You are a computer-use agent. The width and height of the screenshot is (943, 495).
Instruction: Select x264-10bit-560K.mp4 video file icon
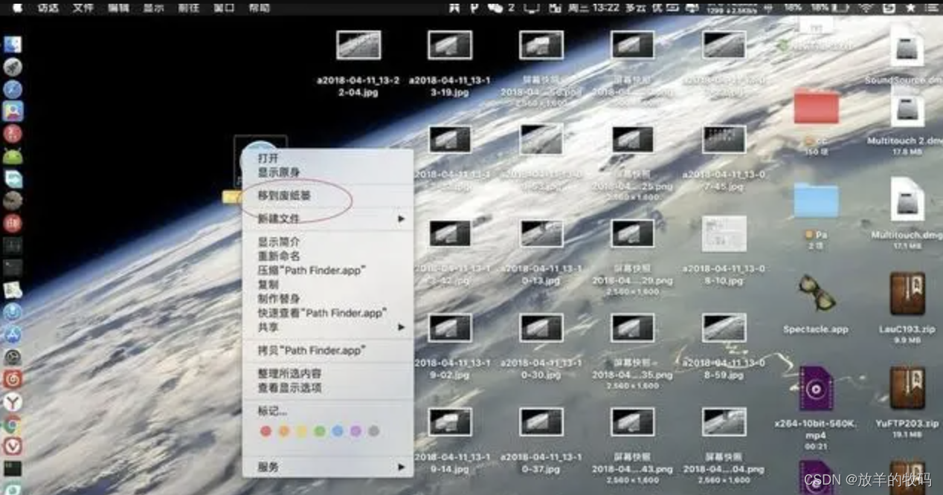coord(816,388)
